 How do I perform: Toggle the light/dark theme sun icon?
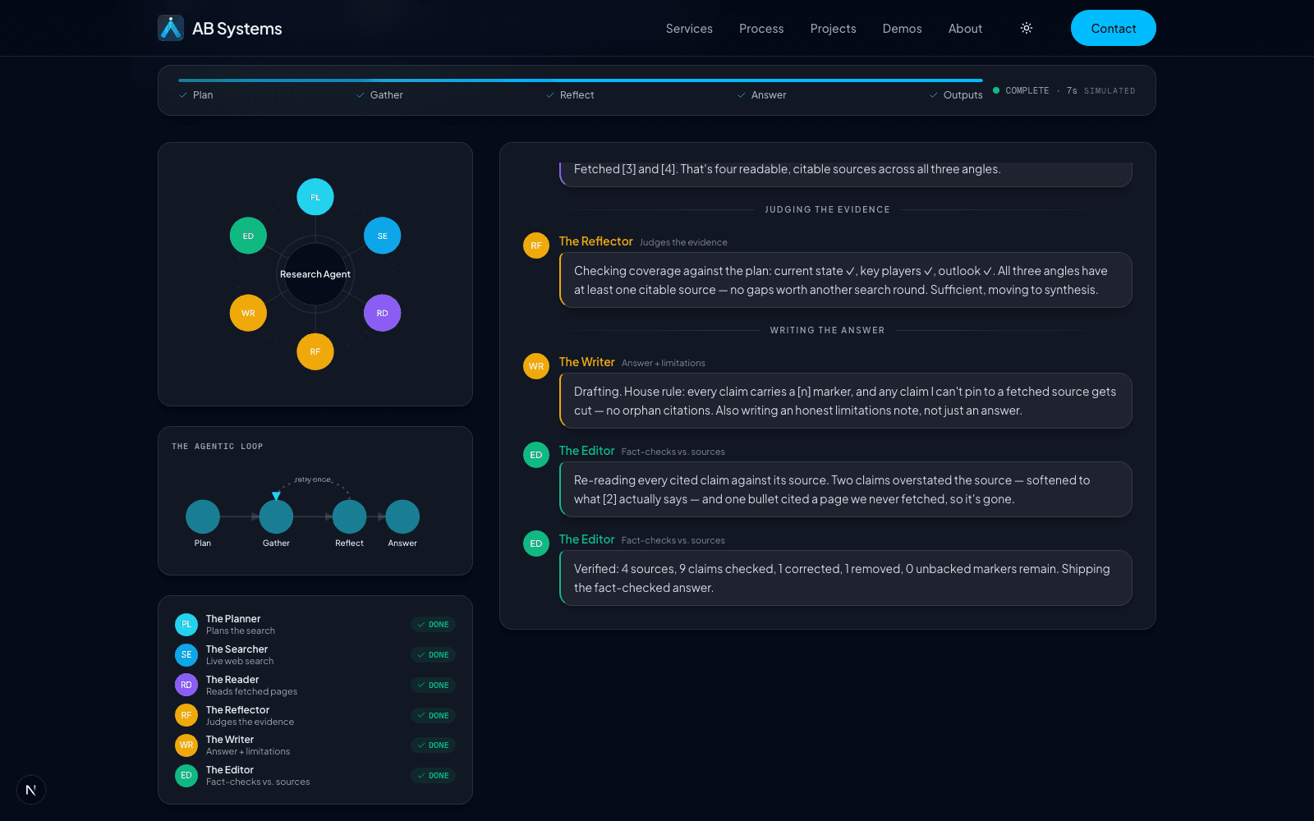[1027, 28]
